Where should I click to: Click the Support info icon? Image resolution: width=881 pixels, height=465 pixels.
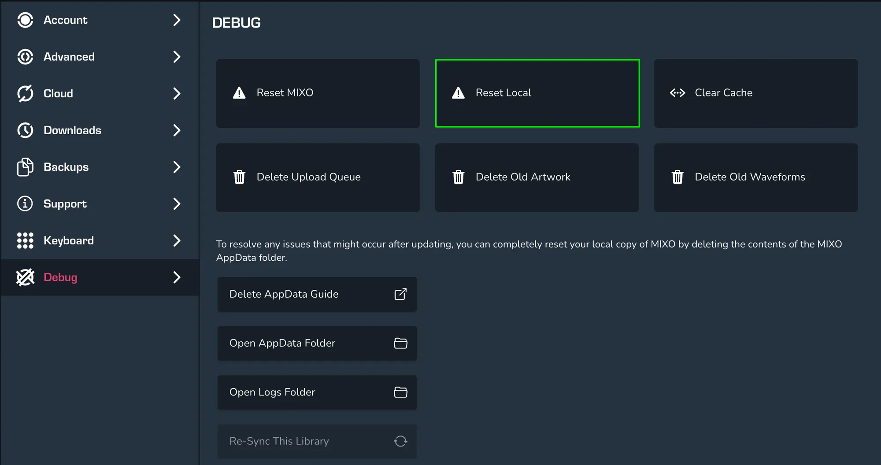click(25, 204)
